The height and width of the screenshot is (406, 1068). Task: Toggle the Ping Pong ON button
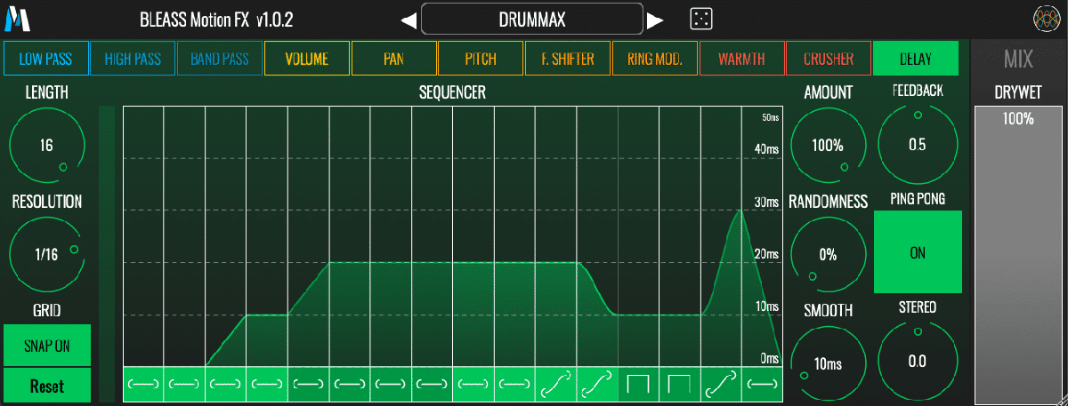(x=918, y=252)
